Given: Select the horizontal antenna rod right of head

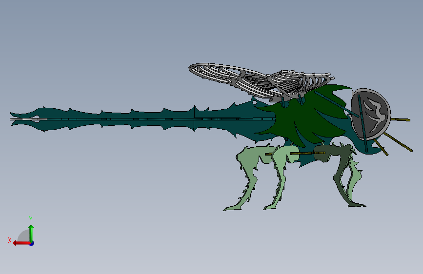Looking at the screenshot, I should coord(401,119).
